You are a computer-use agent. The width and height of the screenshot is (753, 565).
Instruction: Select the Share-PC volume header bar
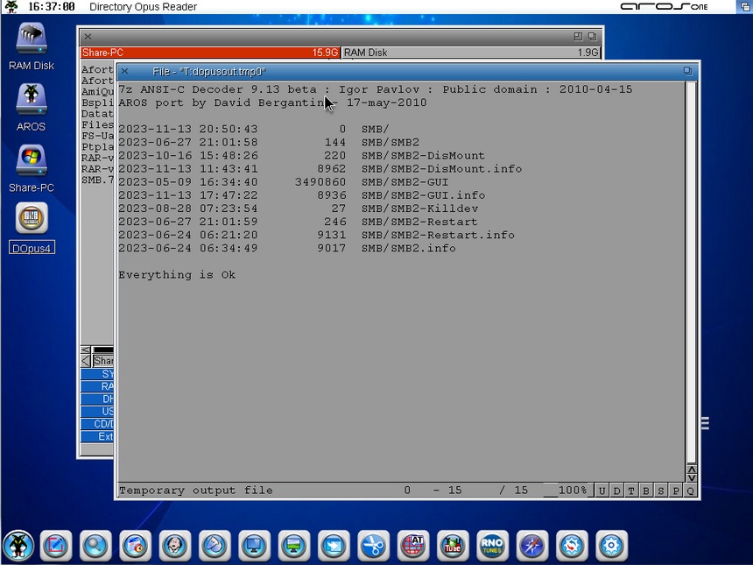pyautogui.click(x=210, y=53)
